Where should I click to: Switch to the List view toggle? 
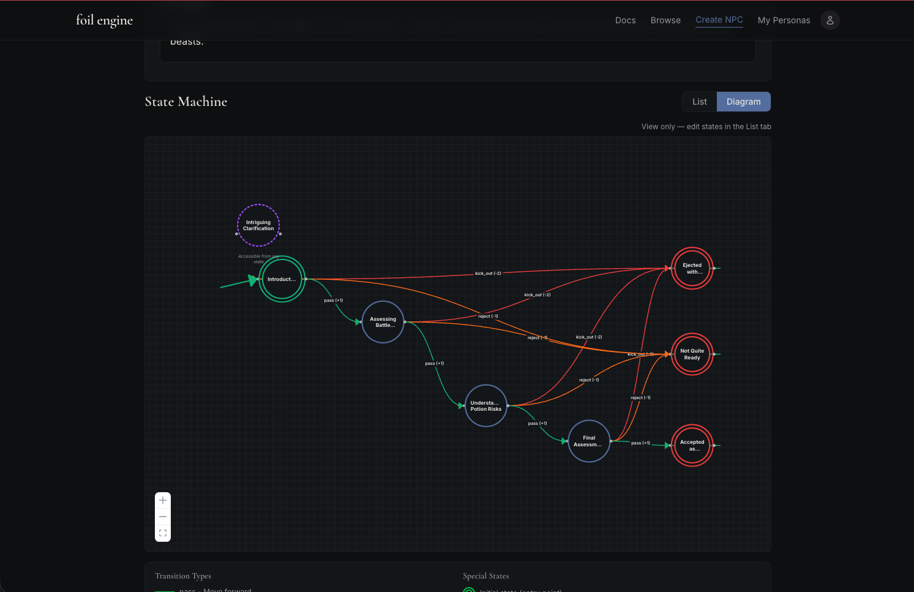point(699,102)
